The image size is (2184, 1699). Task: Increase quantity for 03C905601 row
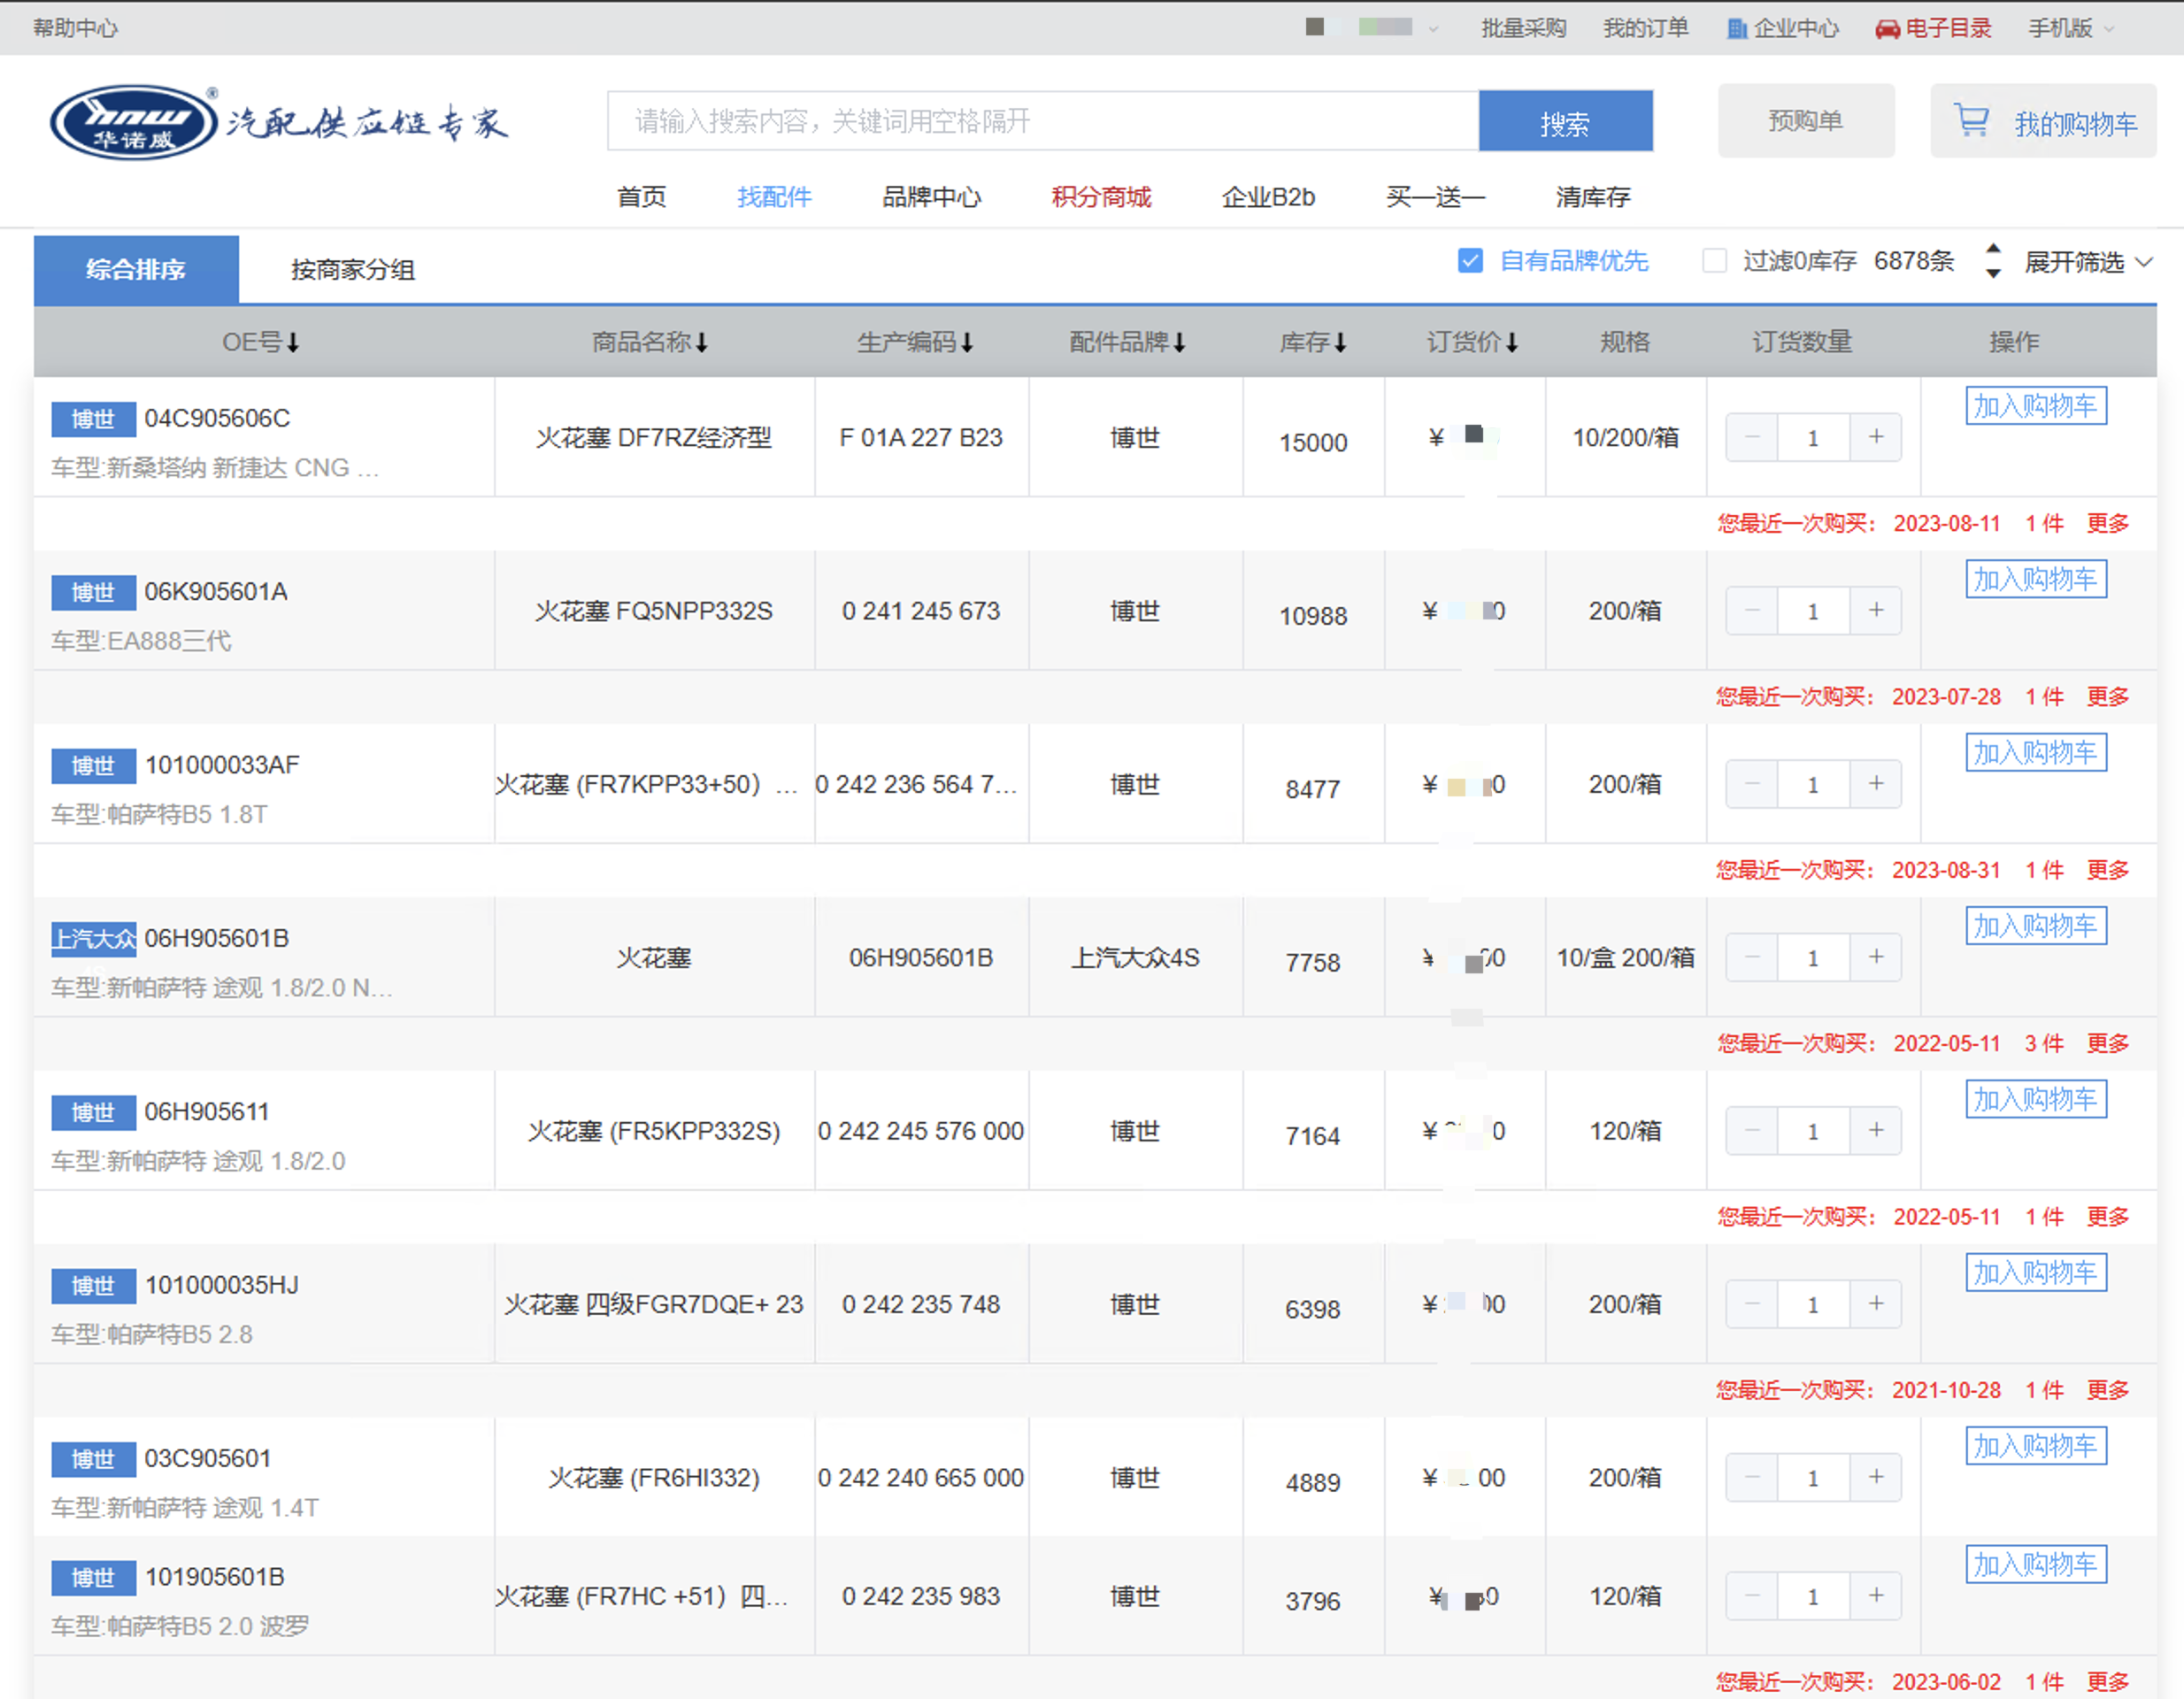click(x=1876, y=1477)
